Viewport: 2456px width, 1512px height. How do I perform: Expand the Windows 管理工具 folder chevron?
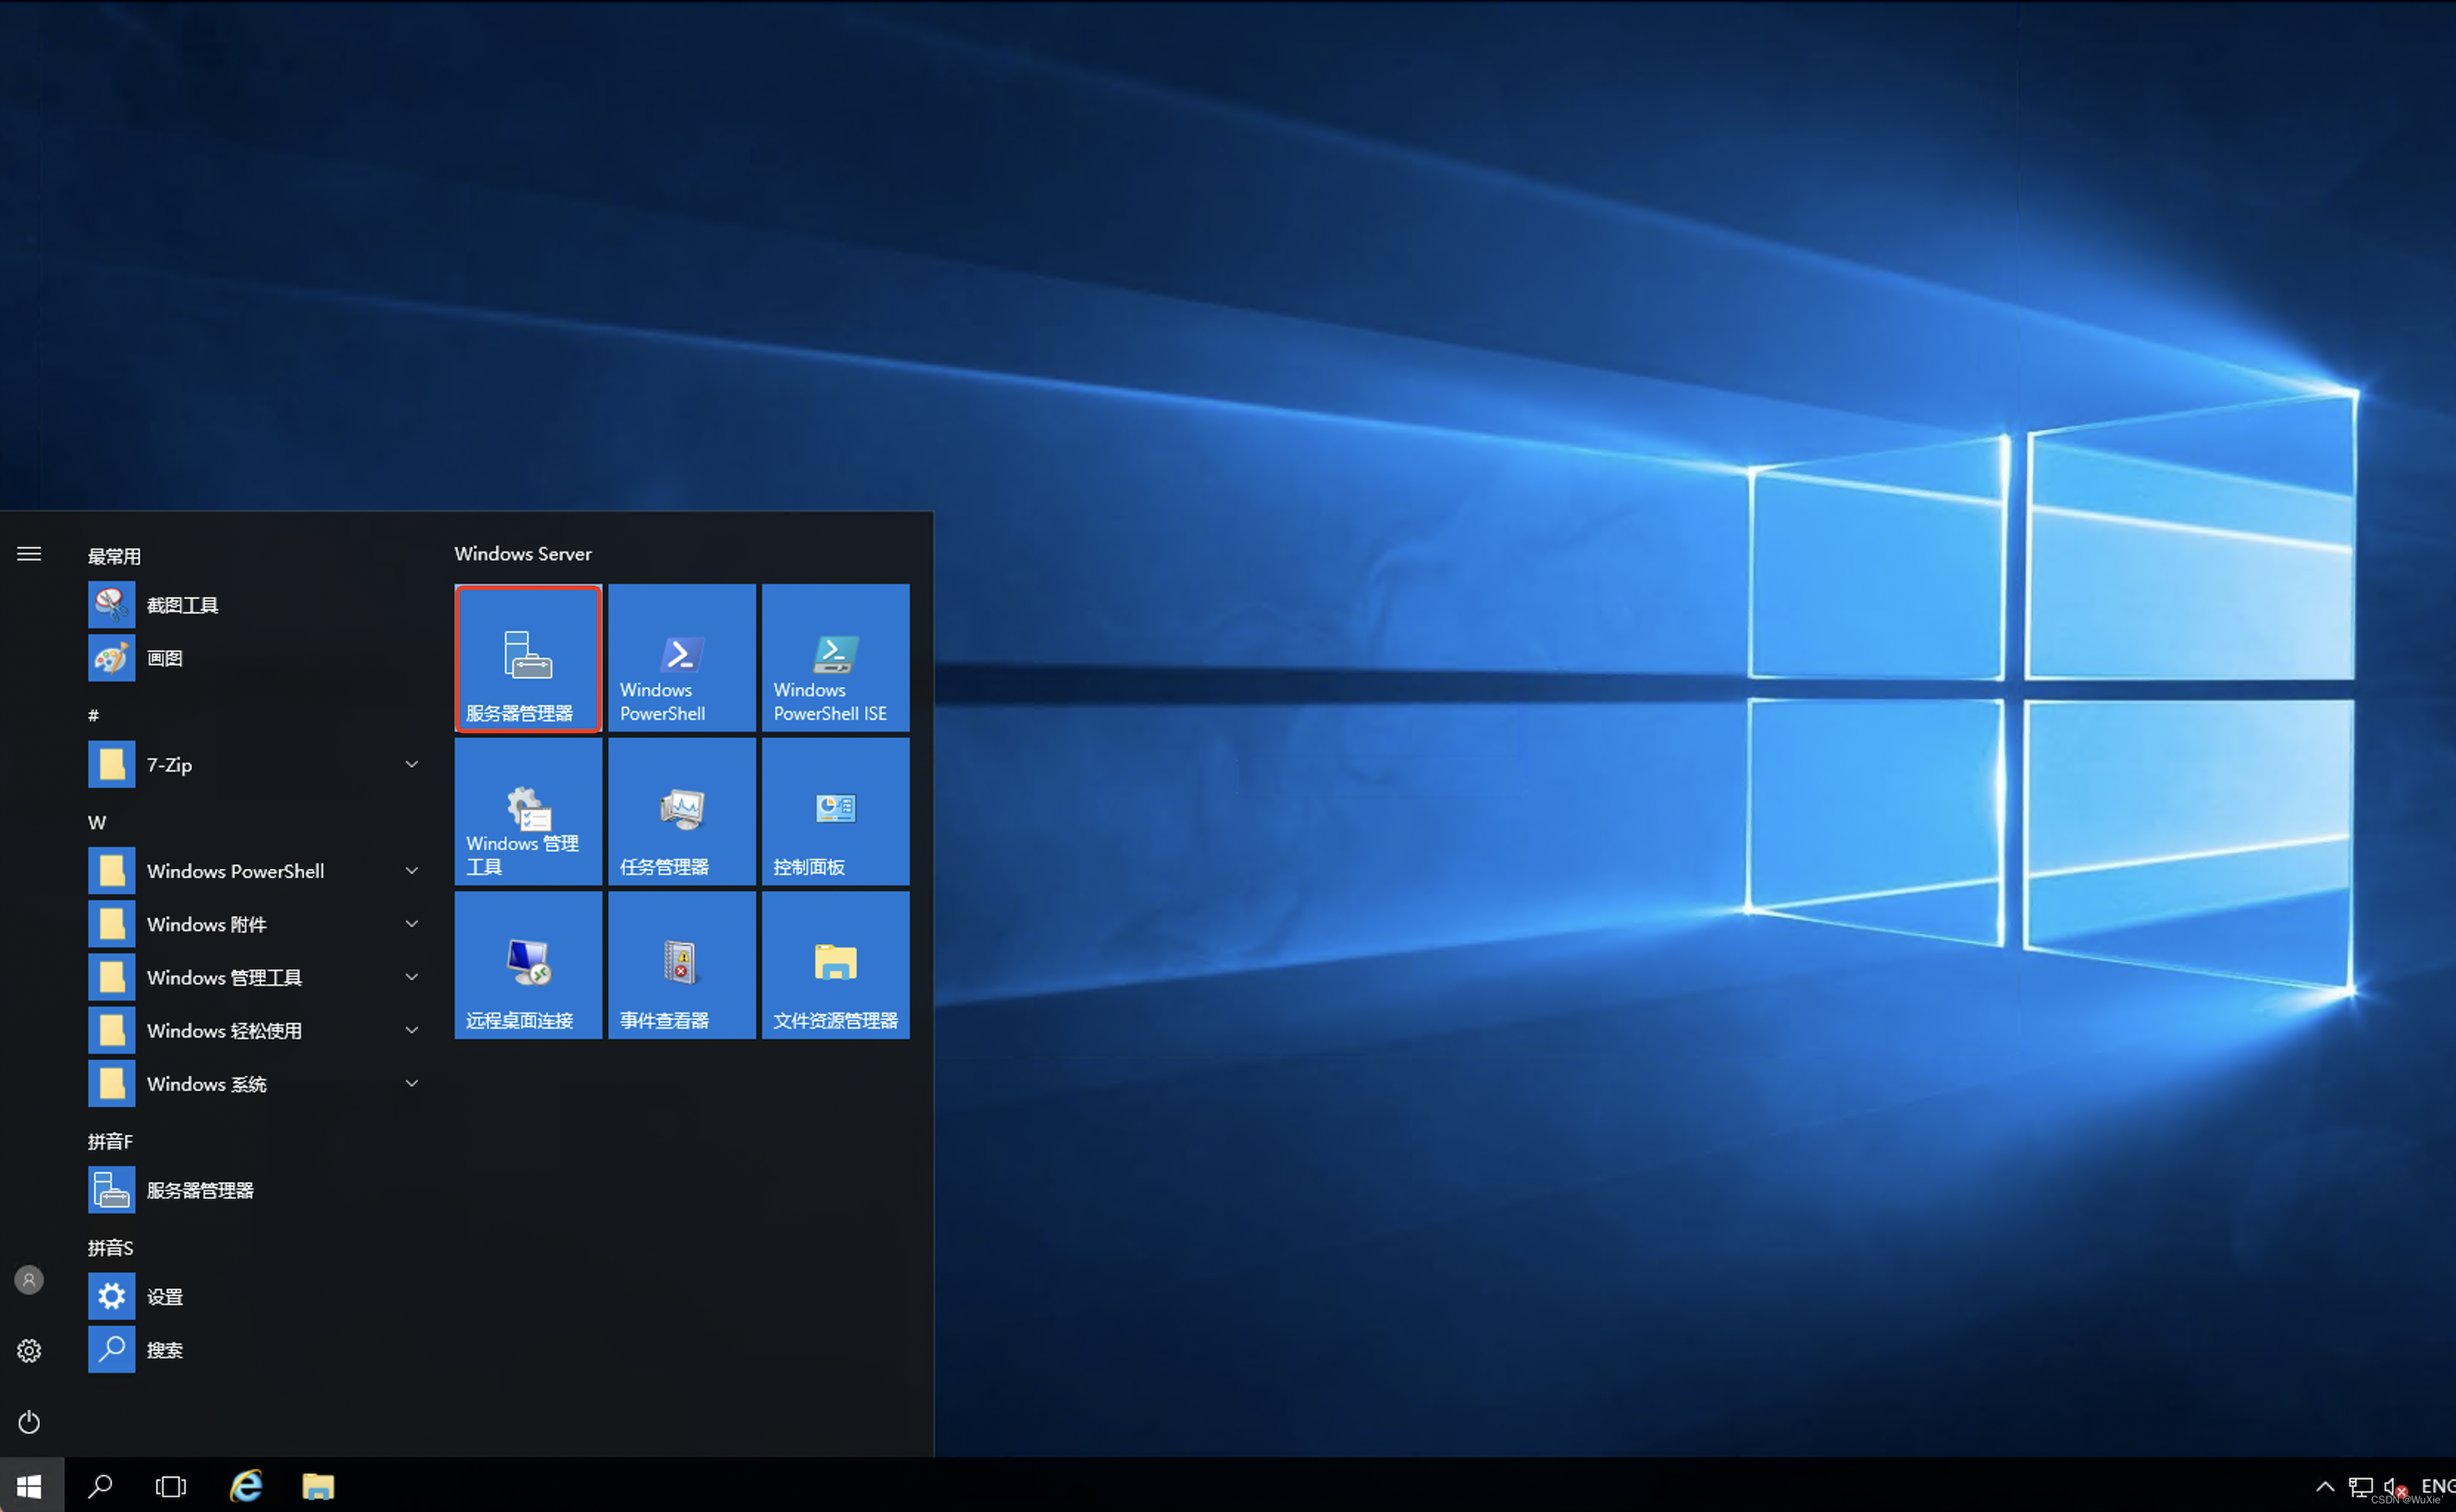point(411,977)
